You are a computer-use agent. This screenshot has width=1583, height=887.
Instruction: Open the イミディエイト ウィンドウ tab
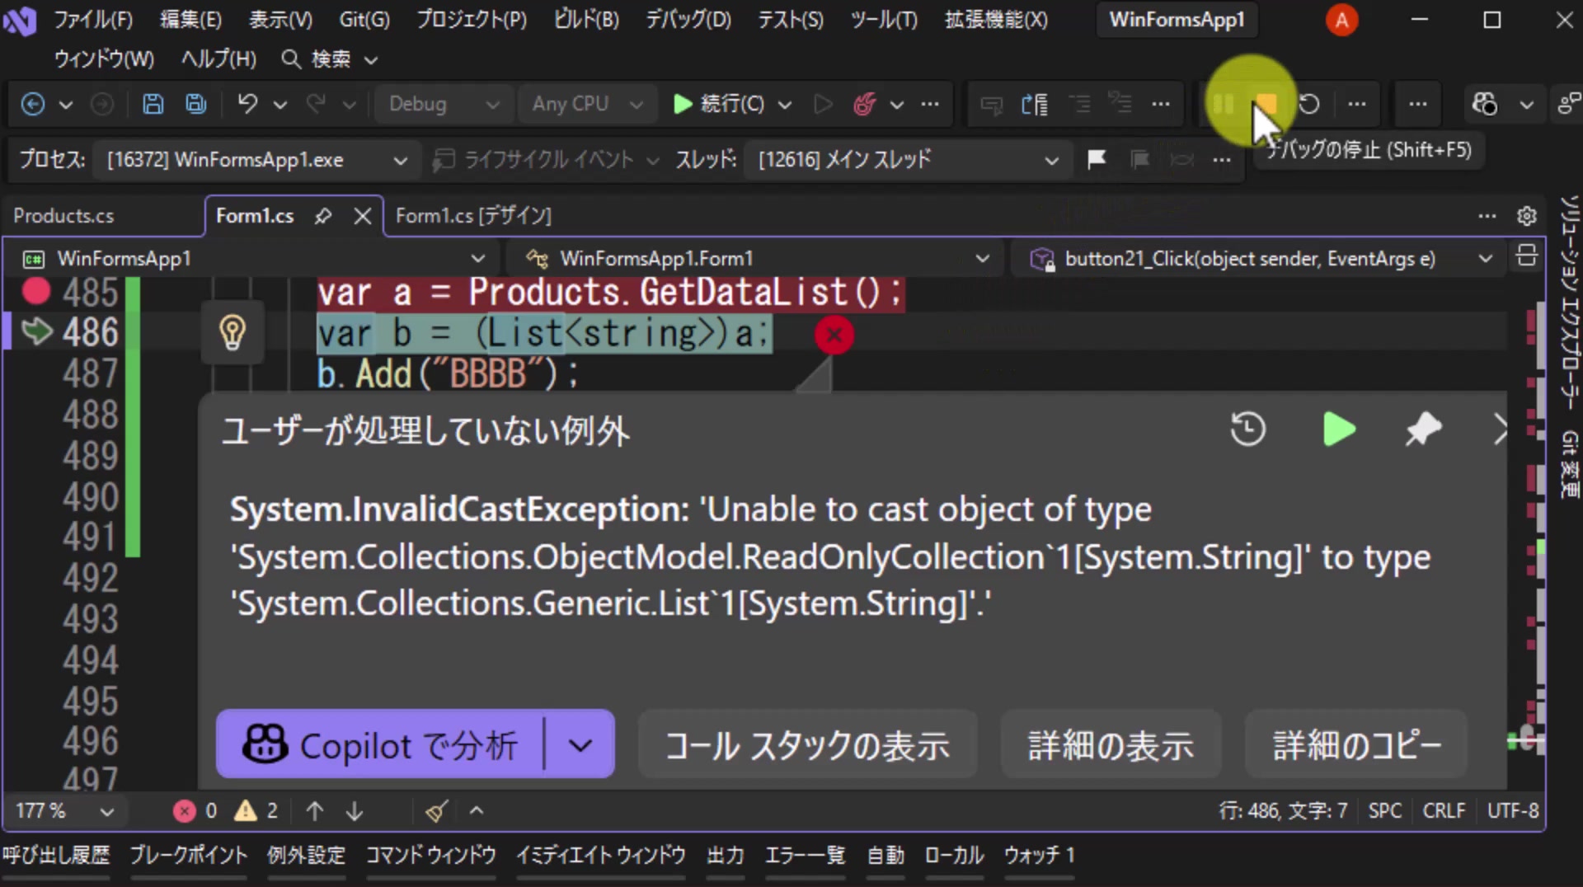point(601,856)
